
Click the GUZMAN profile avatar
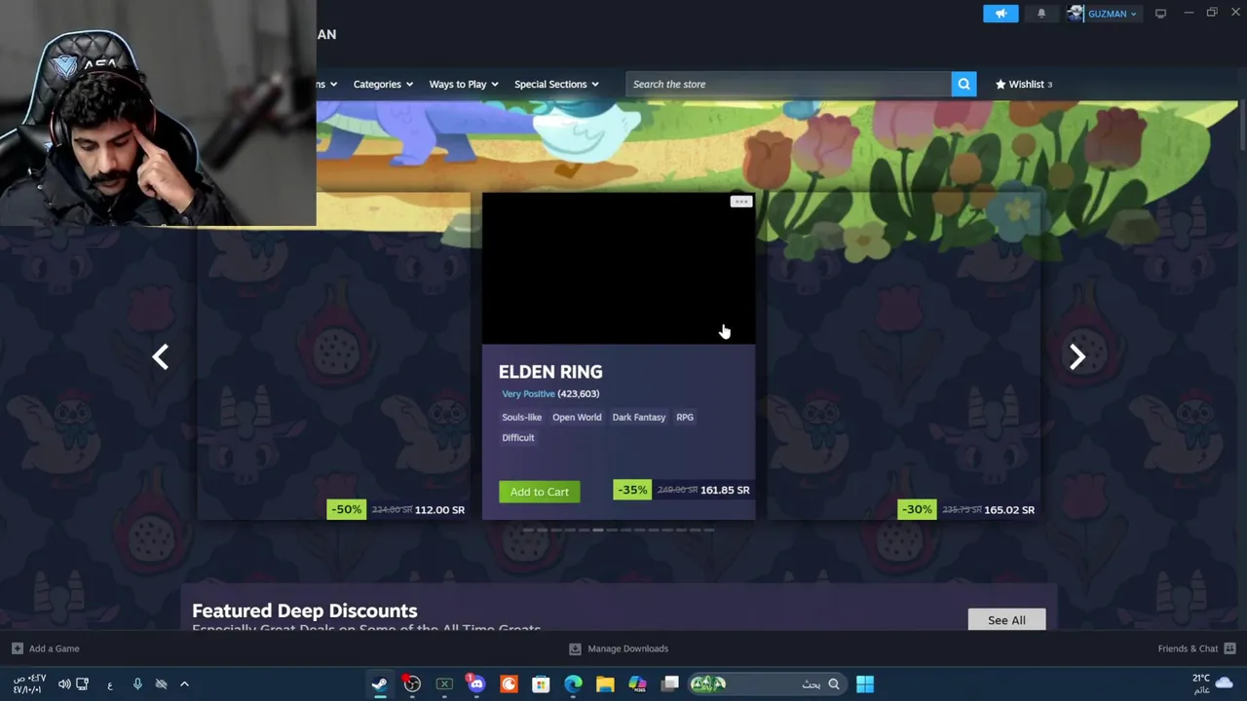click(x=1076, y=14)
